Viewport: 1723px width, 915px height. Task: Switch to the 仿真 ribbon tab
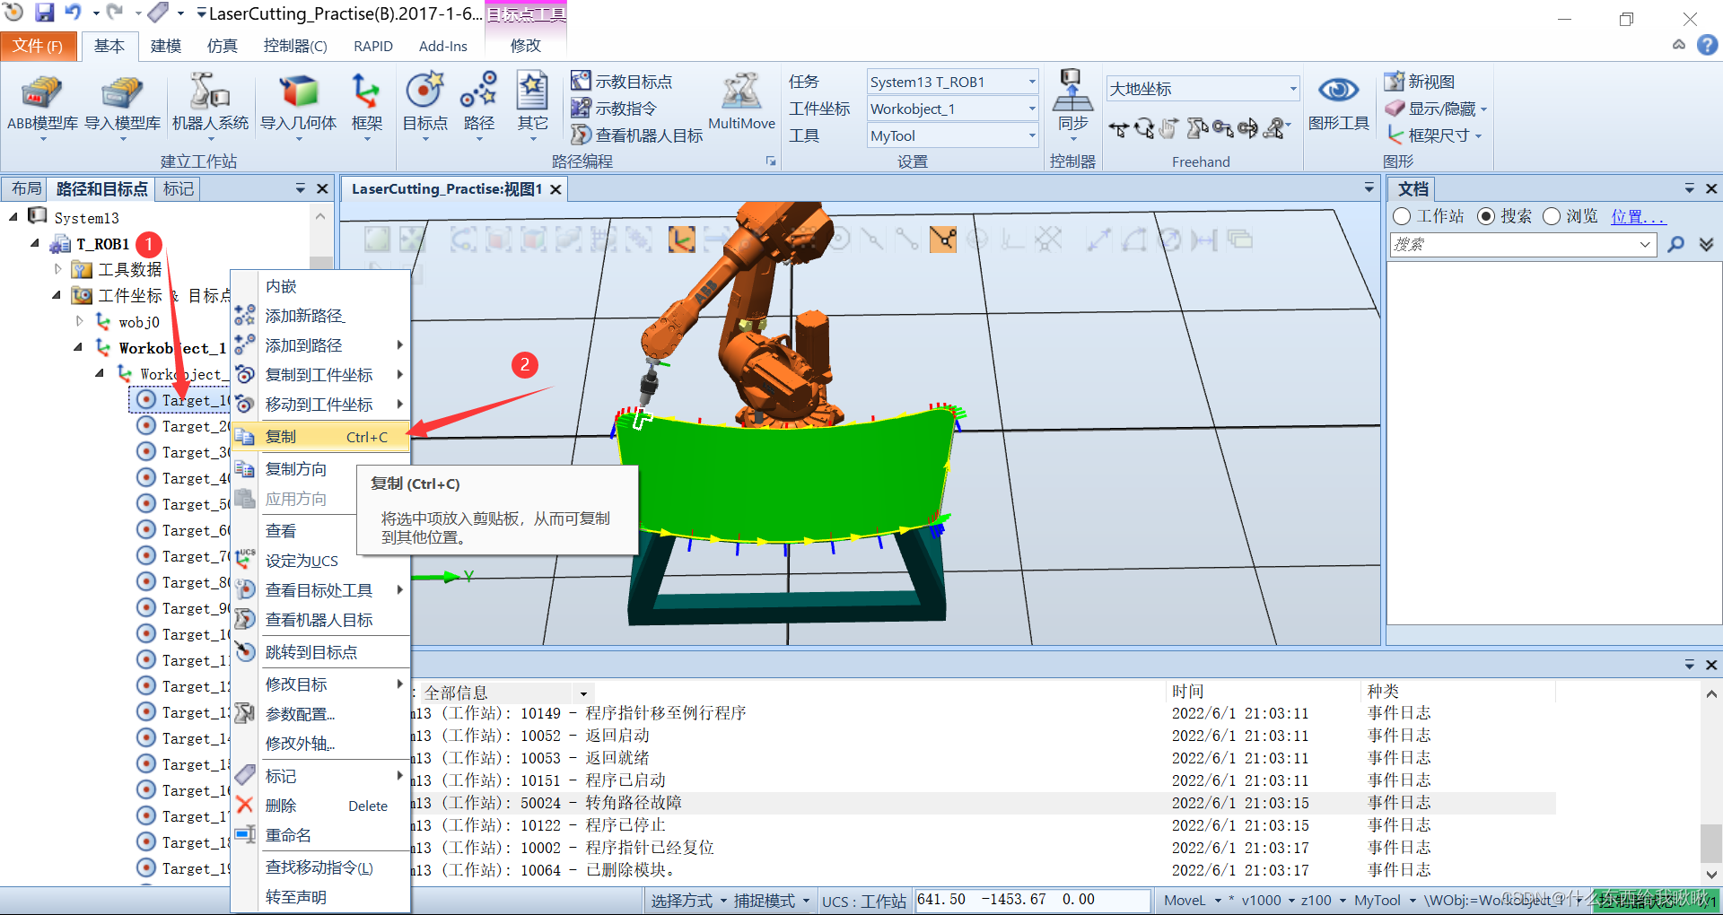click(222, 46)
